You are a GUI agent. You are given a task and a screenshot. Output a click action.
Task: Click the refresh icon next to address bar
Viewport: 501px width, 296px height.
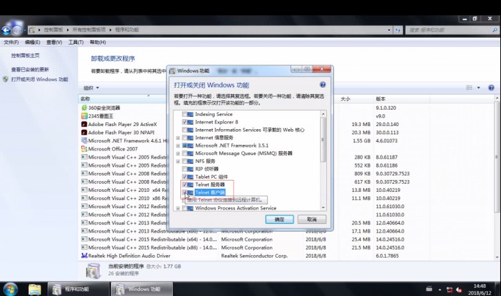(x=398, y=29)
